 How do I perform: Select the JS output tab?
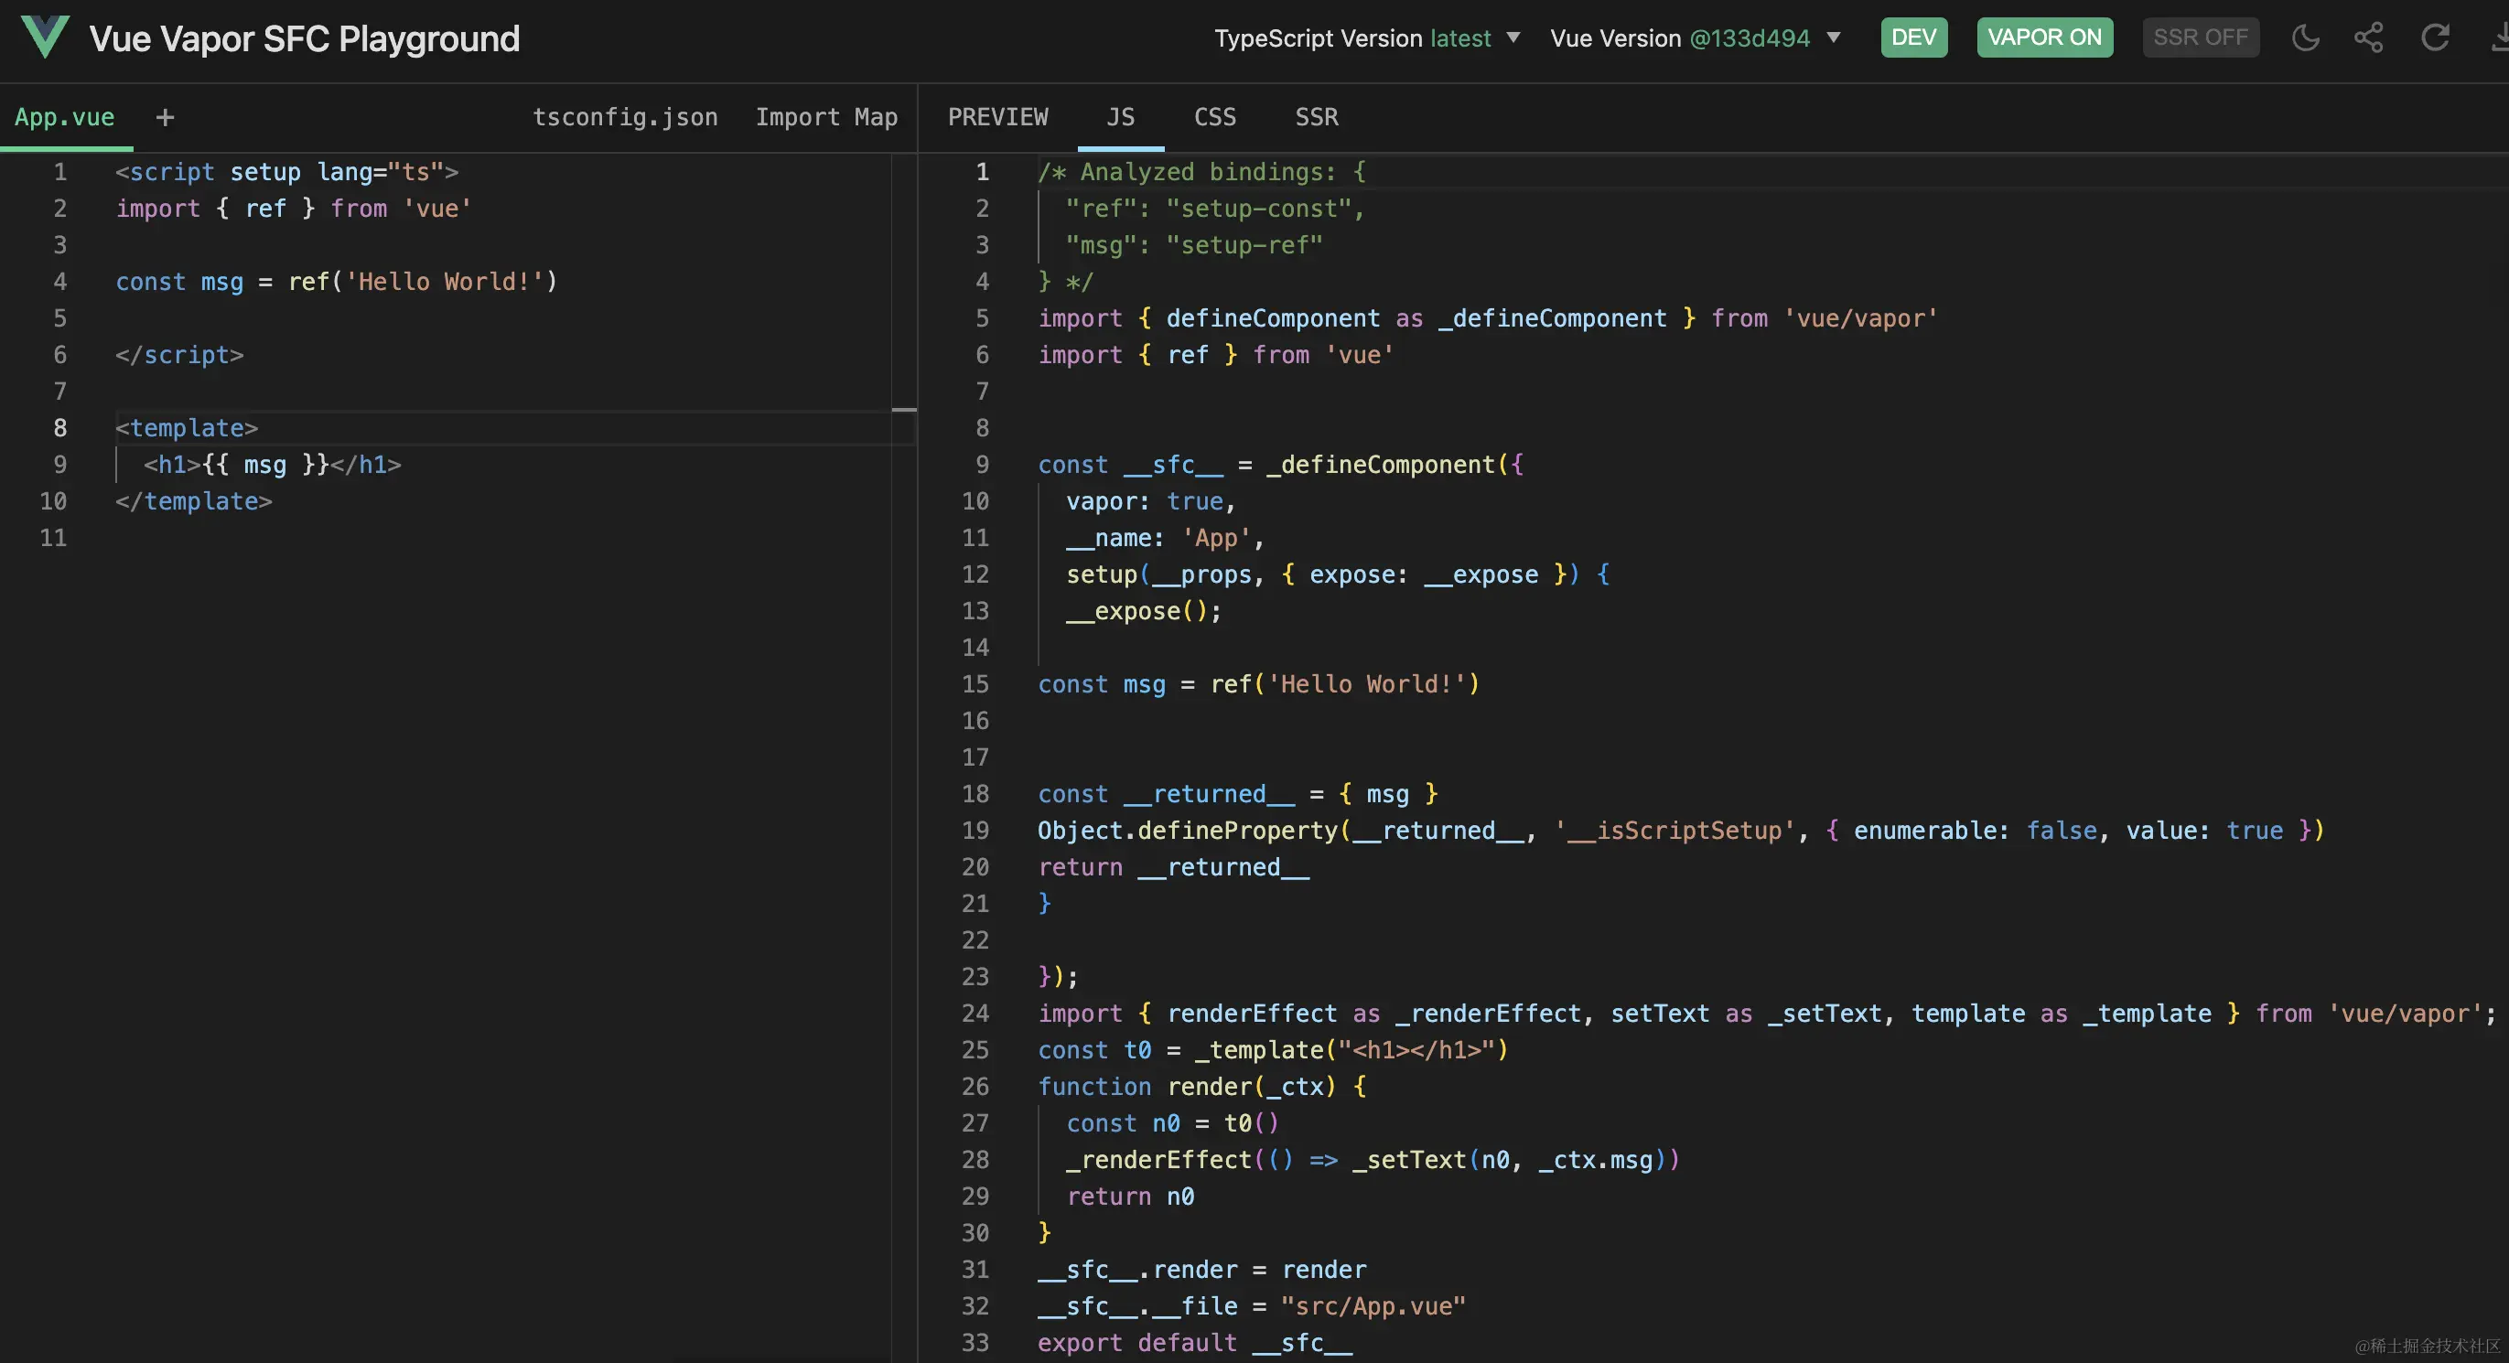[1120, 117]
